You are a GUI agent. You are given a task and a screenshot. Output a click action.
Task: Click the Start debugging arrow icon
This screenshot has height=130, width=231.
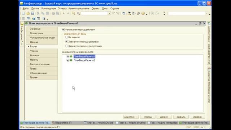coord(44,18)
